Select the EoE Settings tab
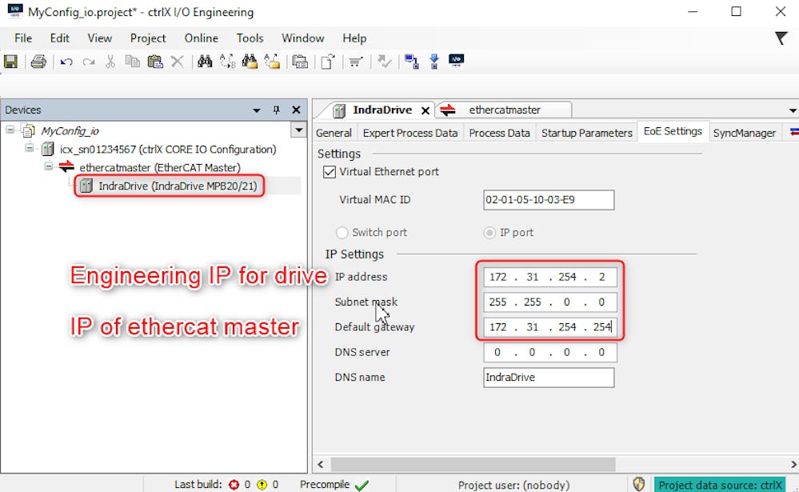799x492 pixels. 673,131
